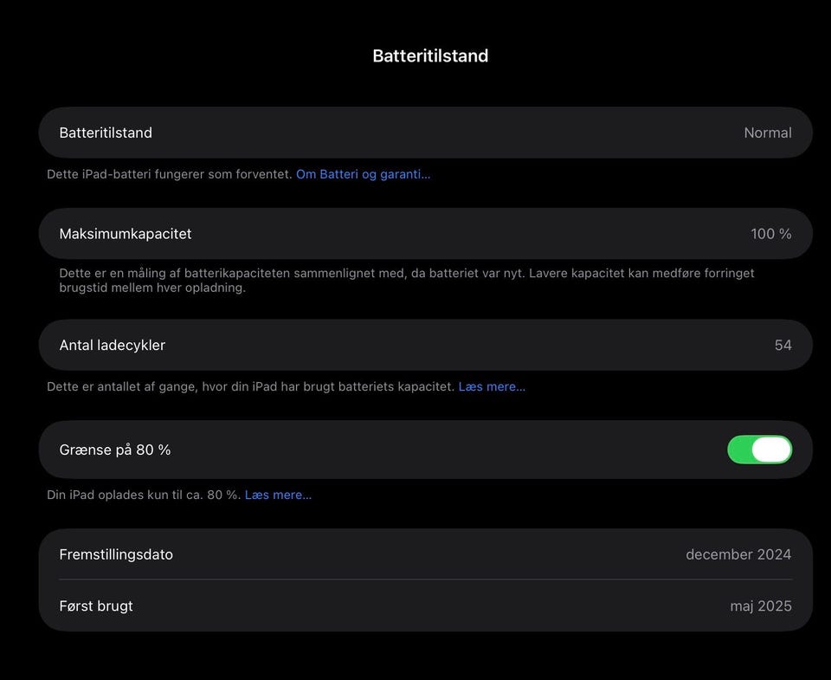Click the 100 % capacity value

click(x=770, y=234)
